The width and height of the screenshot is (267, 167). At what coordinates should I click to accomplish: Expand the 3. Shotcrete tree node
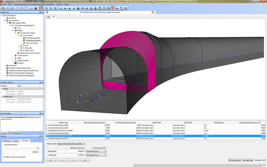(18, 48)
